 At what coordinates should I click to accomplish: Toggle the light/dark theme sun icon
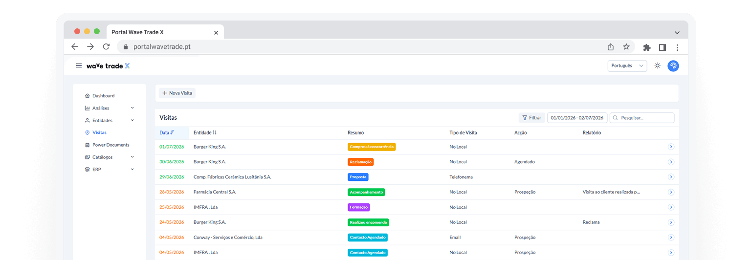[658, 65]
